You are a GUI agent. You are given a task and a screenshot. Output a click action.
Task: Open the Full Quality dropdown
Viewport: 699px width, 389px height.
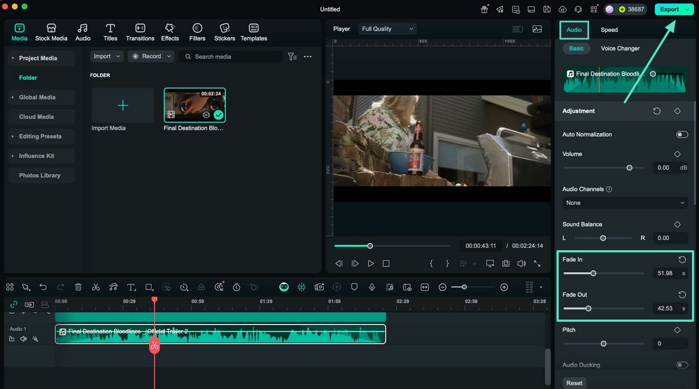click(x=388, y=29)
